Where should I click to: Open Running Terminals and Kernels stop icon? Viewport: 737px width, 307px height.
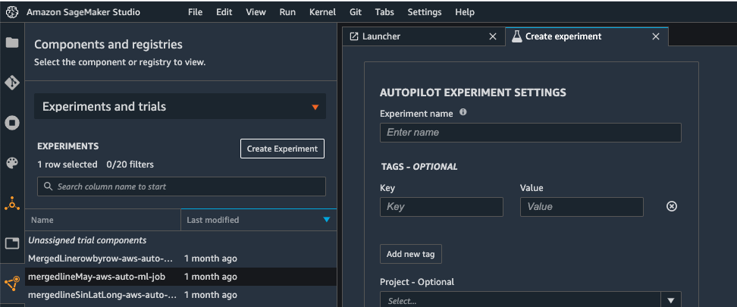[x=11, y=123]
